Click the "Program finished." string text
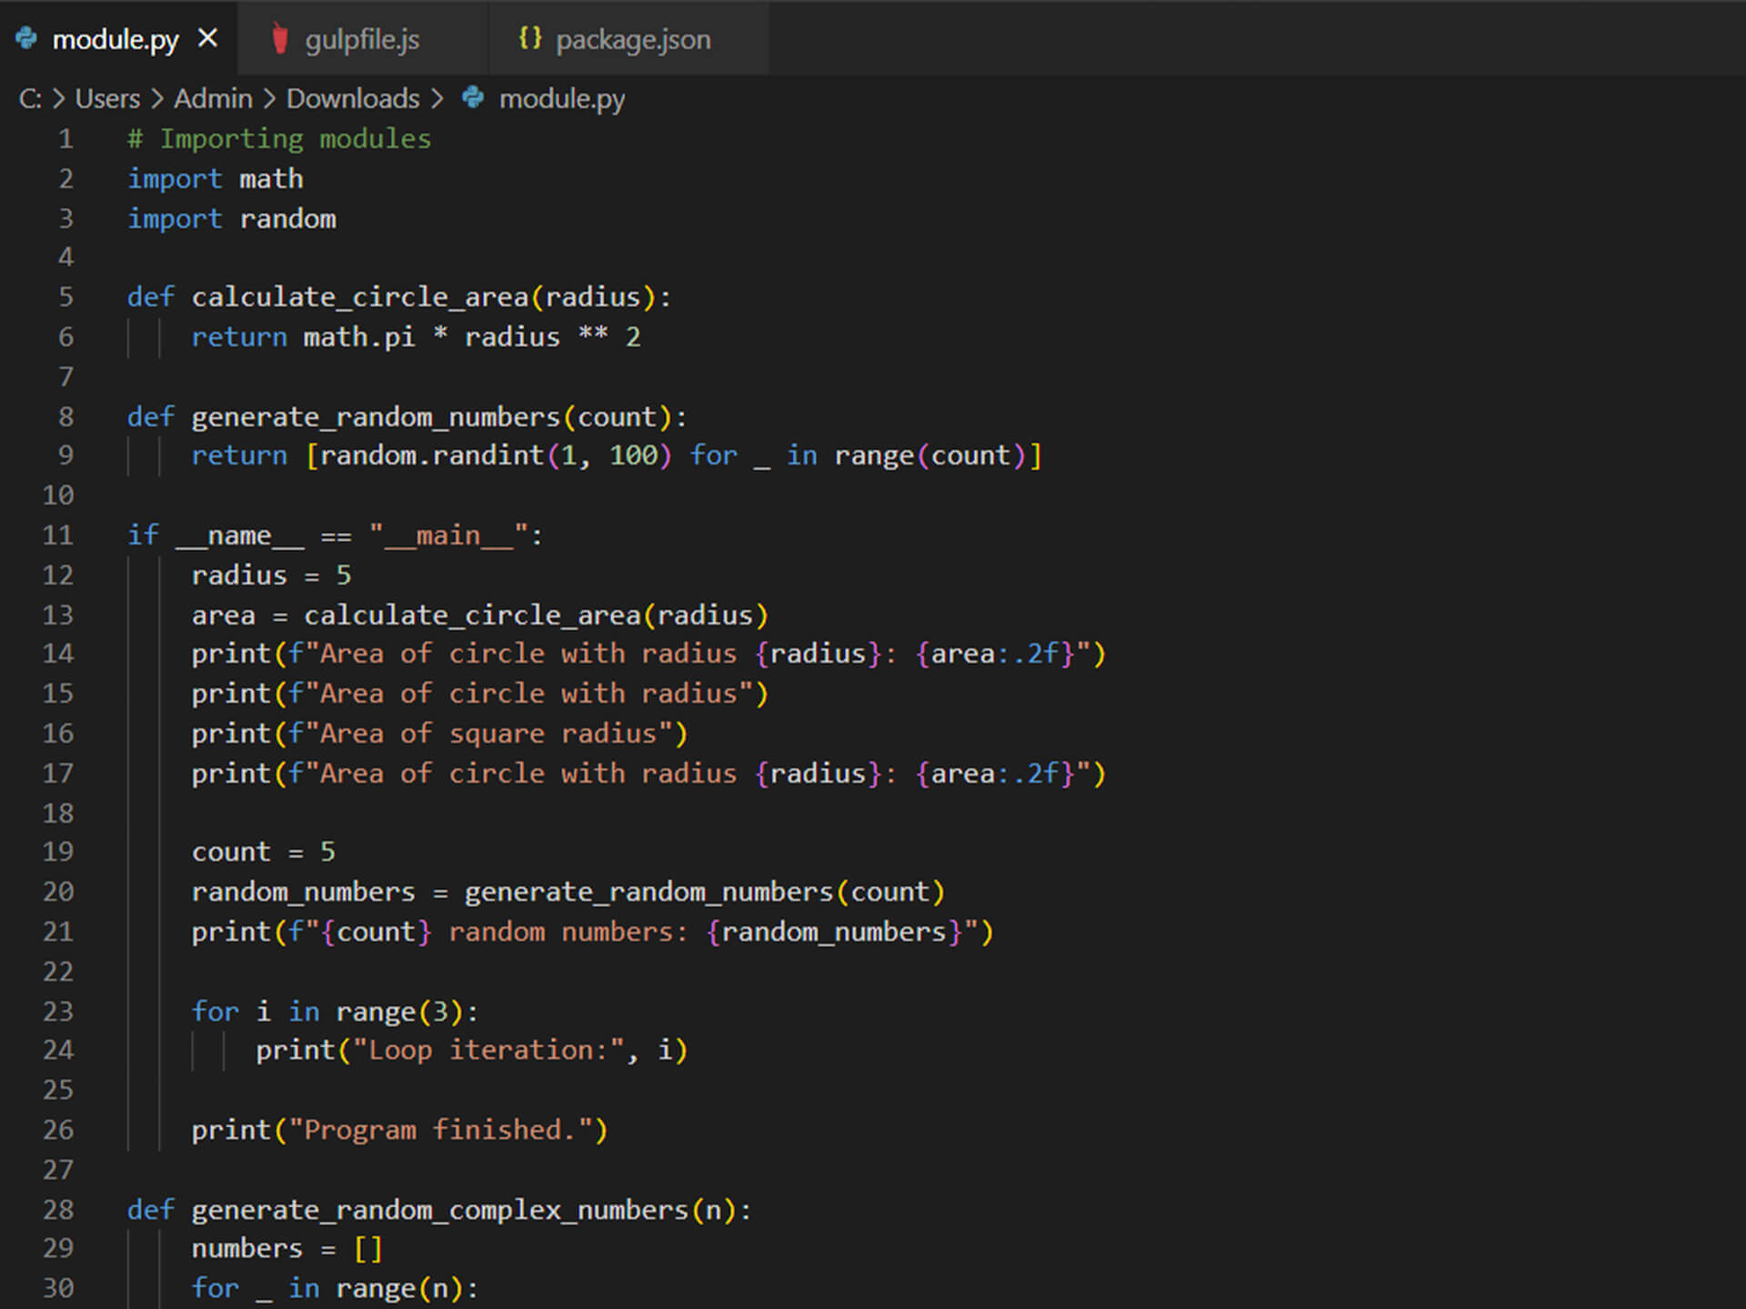This screenshot has height=1309, width=1746. coord(440,1130)
